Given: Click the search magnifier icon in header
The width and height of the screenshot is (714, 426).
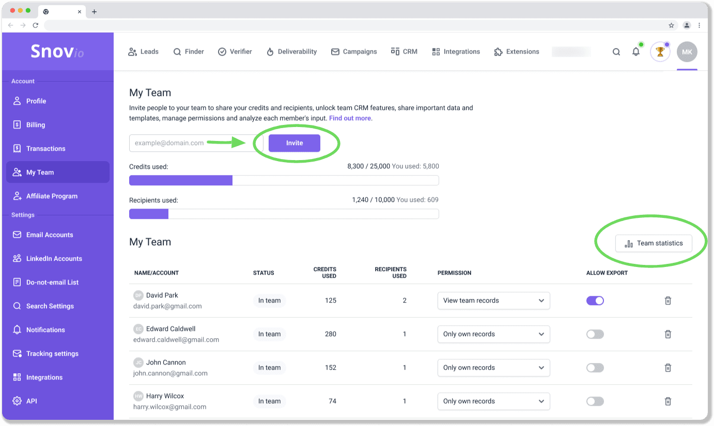Looking at the screenshot, I should pyautogui.click(x=616, y=52).
